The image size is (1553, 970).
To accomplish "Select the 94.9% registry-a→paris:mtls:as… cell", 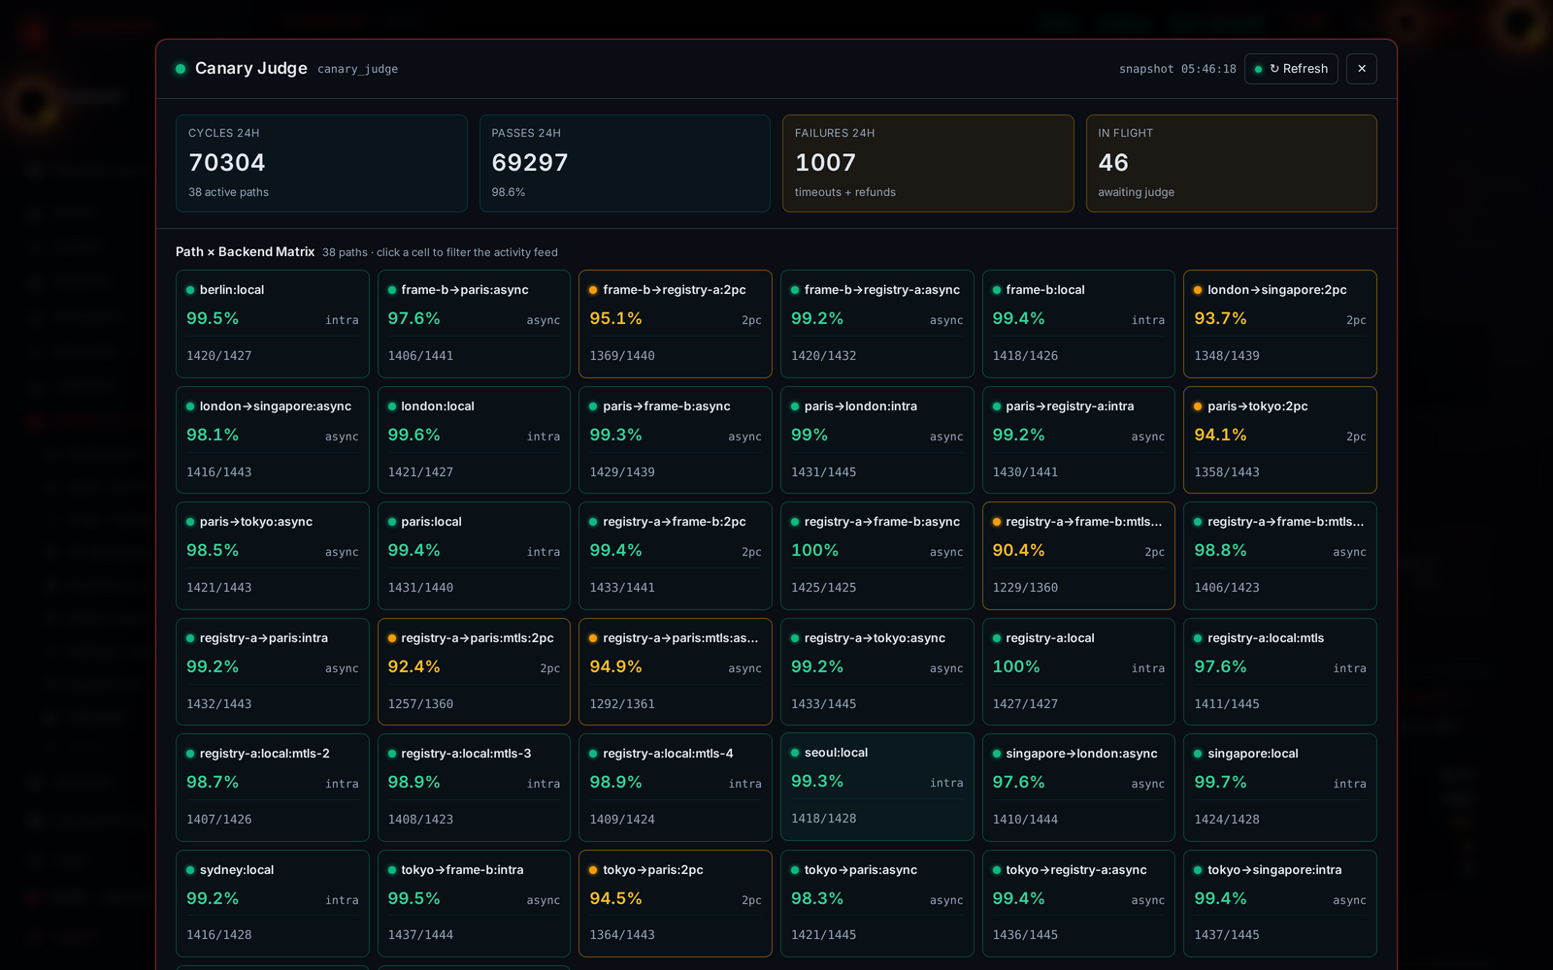I will pyautogui.click(x=676, y=672).
